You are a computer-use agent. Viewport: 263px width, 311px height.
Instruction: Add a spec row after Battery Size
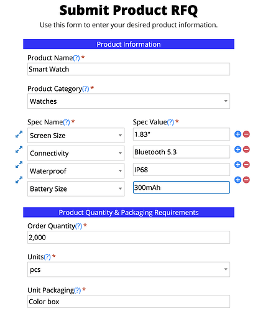coord(238,180)
